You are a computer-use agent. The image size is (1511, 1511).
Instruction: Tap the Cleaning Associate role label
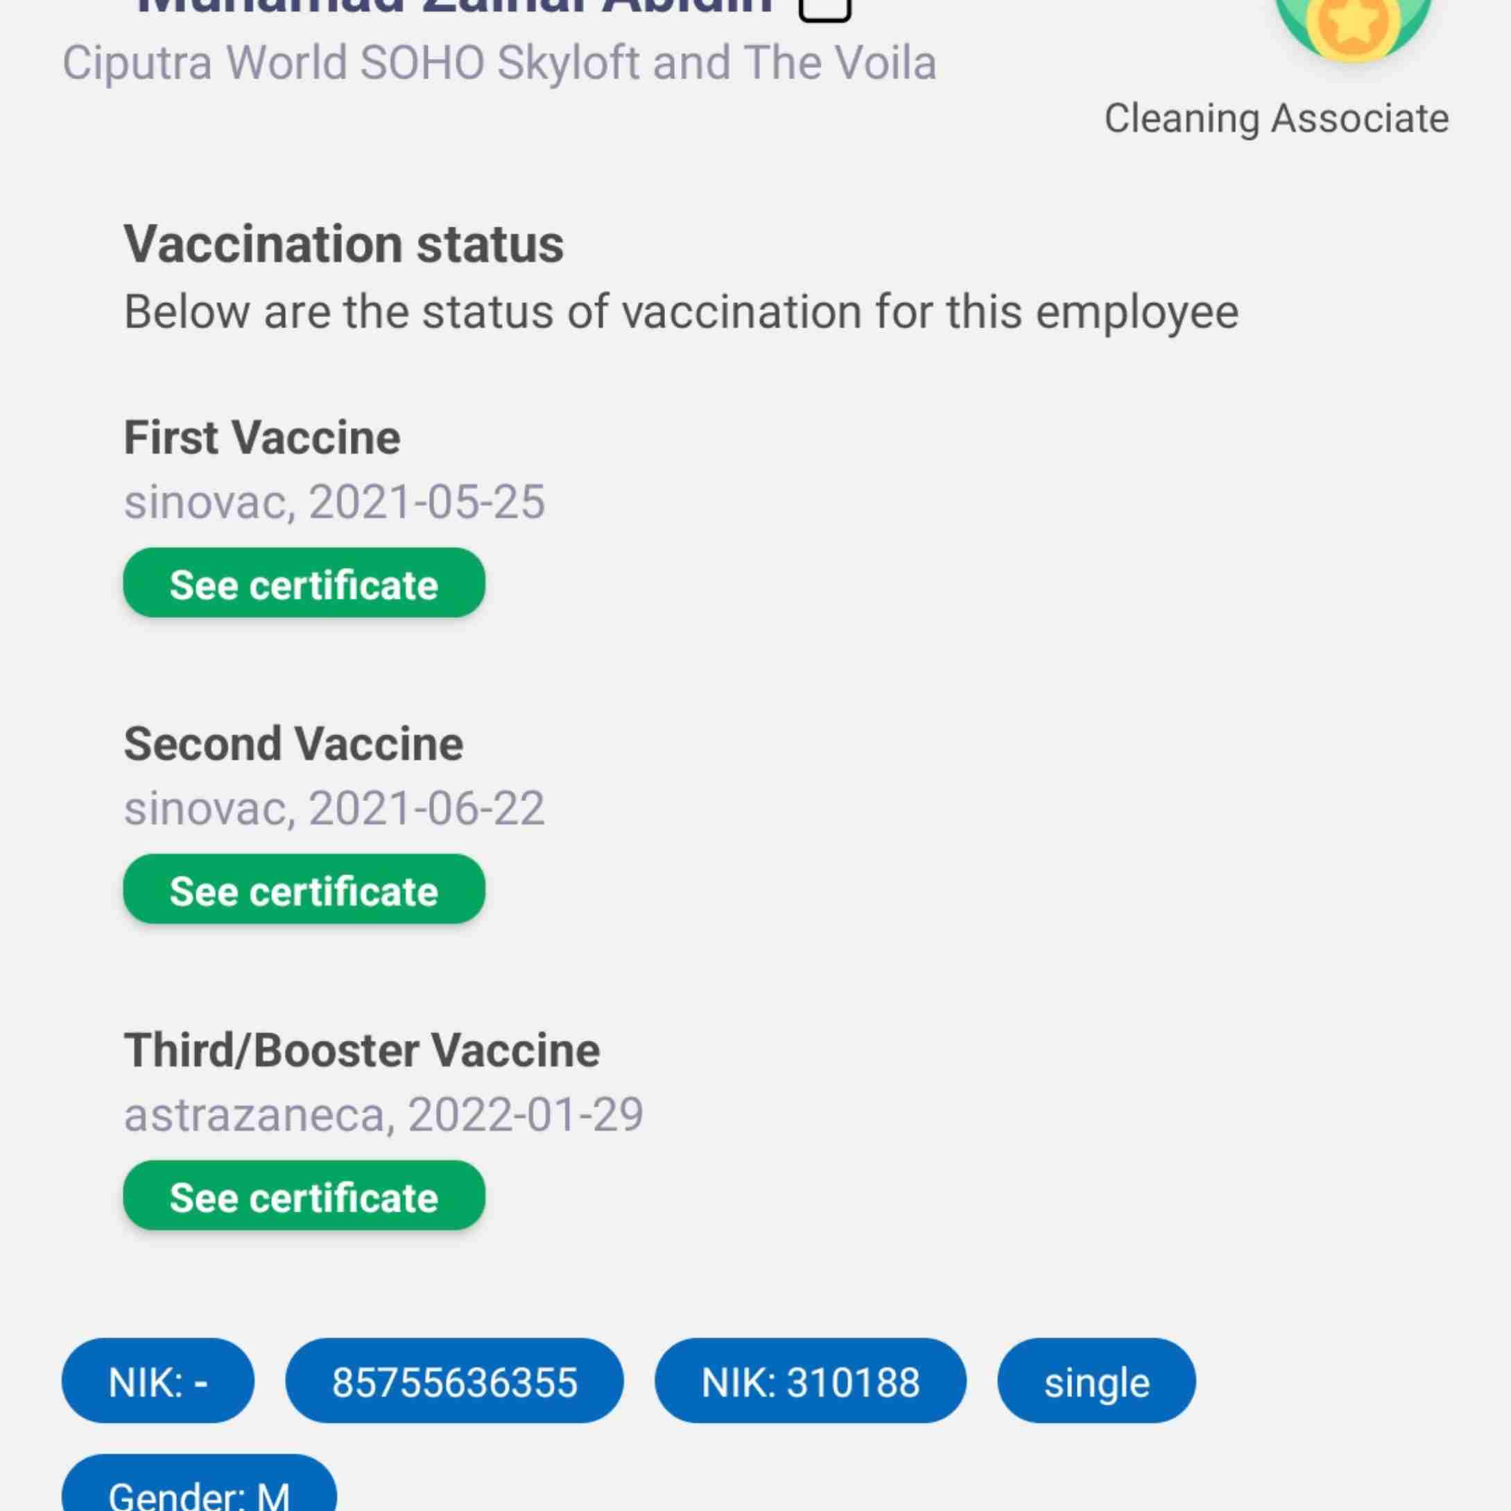pyautogui.click(x=1277, y=119)
